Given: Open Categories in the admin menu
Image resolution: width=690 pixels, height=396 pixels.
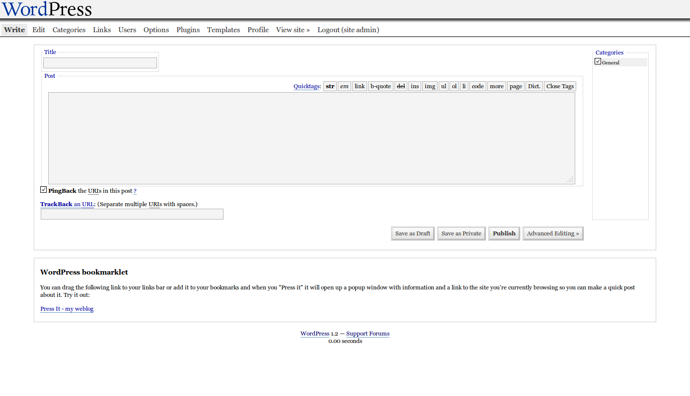Looking at the screenshot, I should click(69, 30).
